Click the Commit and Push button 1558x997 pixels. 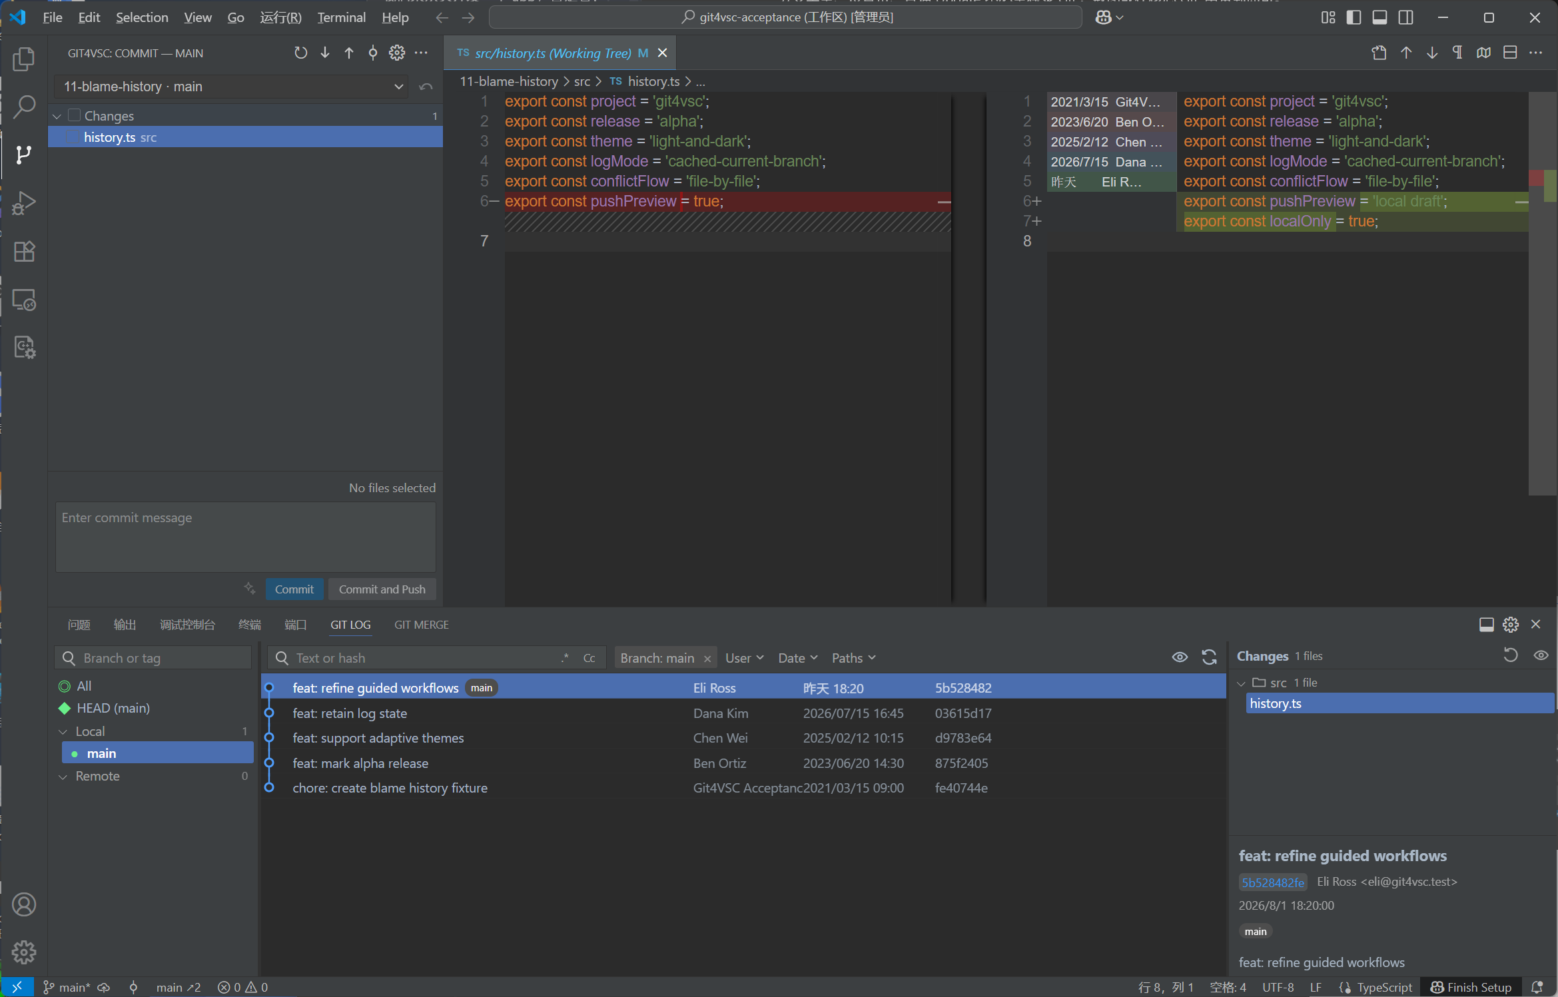click(382, 589)
